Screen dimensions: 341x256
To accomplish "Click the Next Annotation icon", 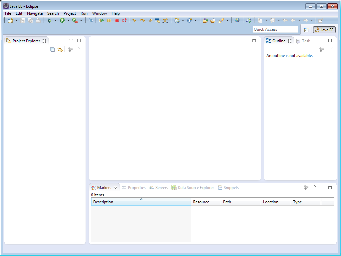I will (x=260, y=20).
